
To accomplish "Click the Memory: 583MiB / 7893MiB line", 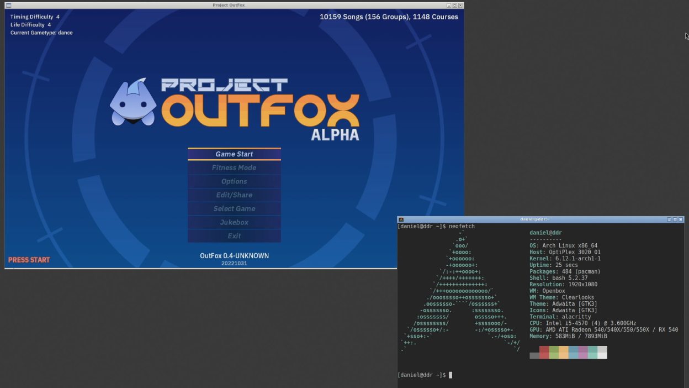I will coord(568,337).
